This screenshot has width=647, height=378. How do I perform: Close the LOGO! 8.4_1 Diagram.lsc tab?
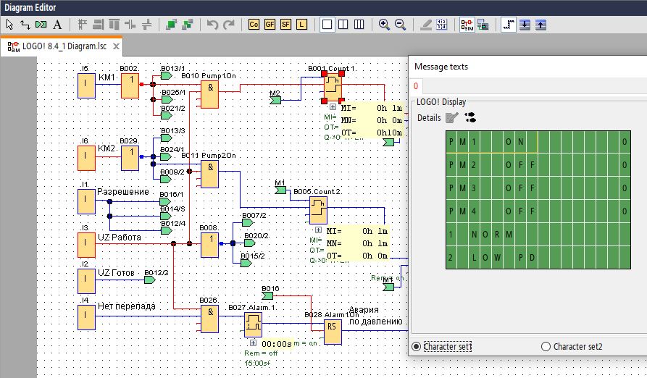(x=117, y=46)
